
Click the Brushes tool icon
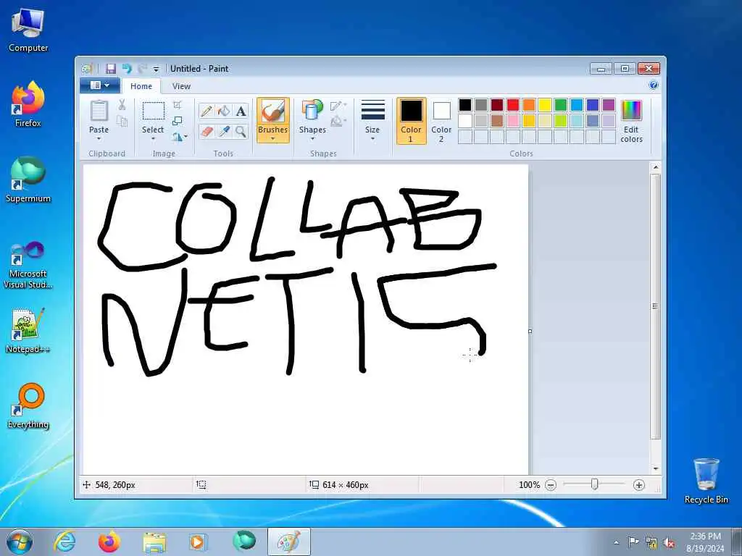tap(273, 111)
